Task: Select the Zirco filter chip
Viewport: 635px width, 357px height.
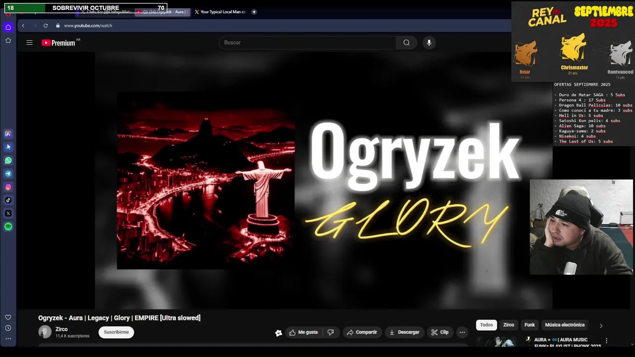Action: pyautogui.click(x=508, y=325)
